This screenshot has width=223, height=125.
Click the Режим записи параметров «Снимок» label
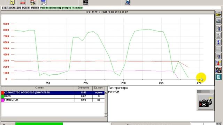click(x=61, y=8)
